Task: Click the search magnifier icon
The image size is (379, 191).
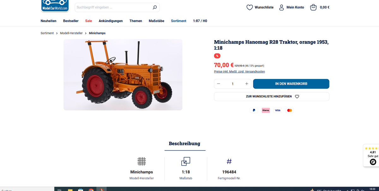Action: pyautogui.click(x=155, y=7)
